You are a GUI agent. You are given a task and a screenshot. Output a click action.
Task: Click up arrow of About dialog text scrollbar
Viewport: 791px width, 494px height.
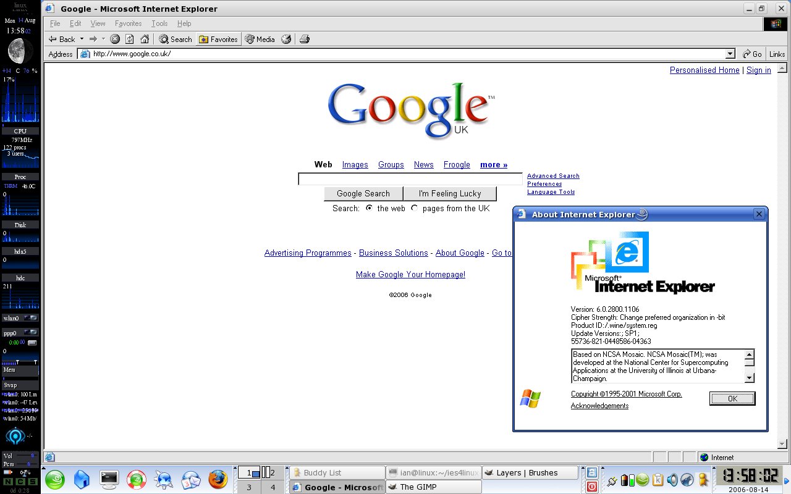[x=750, y=354]
